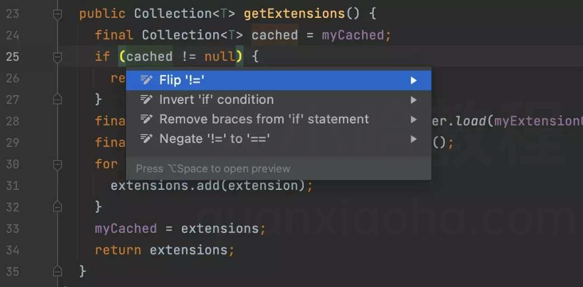Click the pencil icon beside Remove braces
Image resolution: width=583 pixels, height=287 pixels.
[x=146, y=119]
